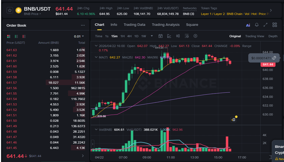The width and height of the screenshot is (284, 162).
Task: Select combined buy and sell order book view
Action: (8, 36)
